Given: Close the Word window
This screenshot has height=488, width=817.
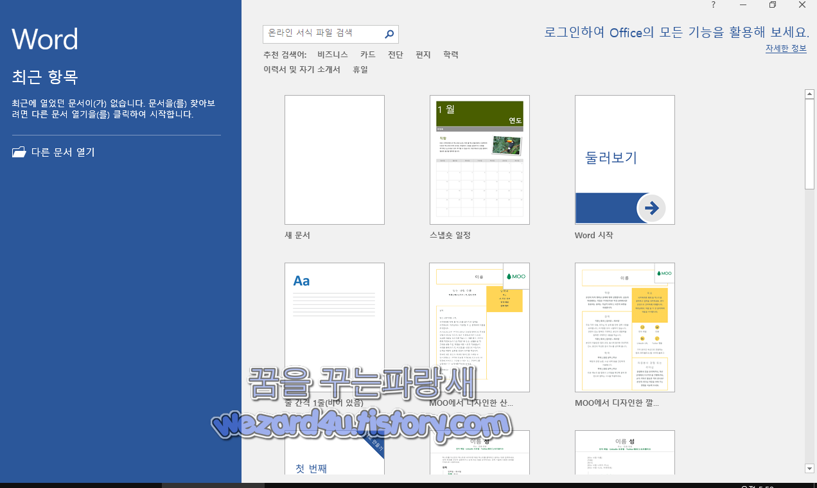Looking at the screenshot, I should pyautogui.click(x=802, y=5).
